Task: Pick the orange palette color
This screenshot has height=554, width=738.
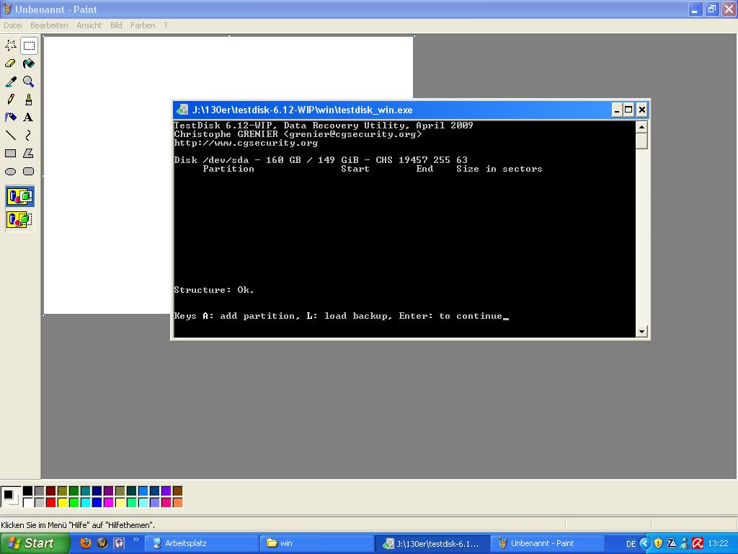Action: coord(177,503)
